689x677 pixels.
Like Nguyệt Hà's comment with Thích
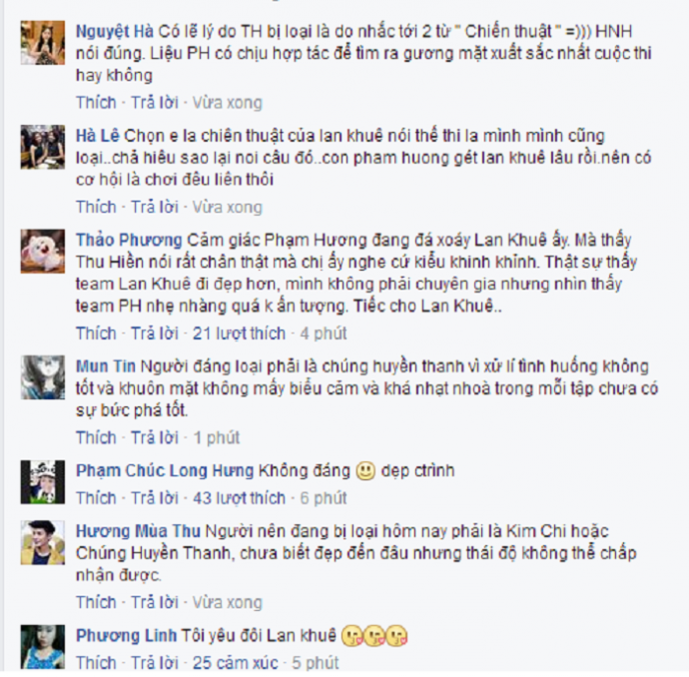(96, 103)
